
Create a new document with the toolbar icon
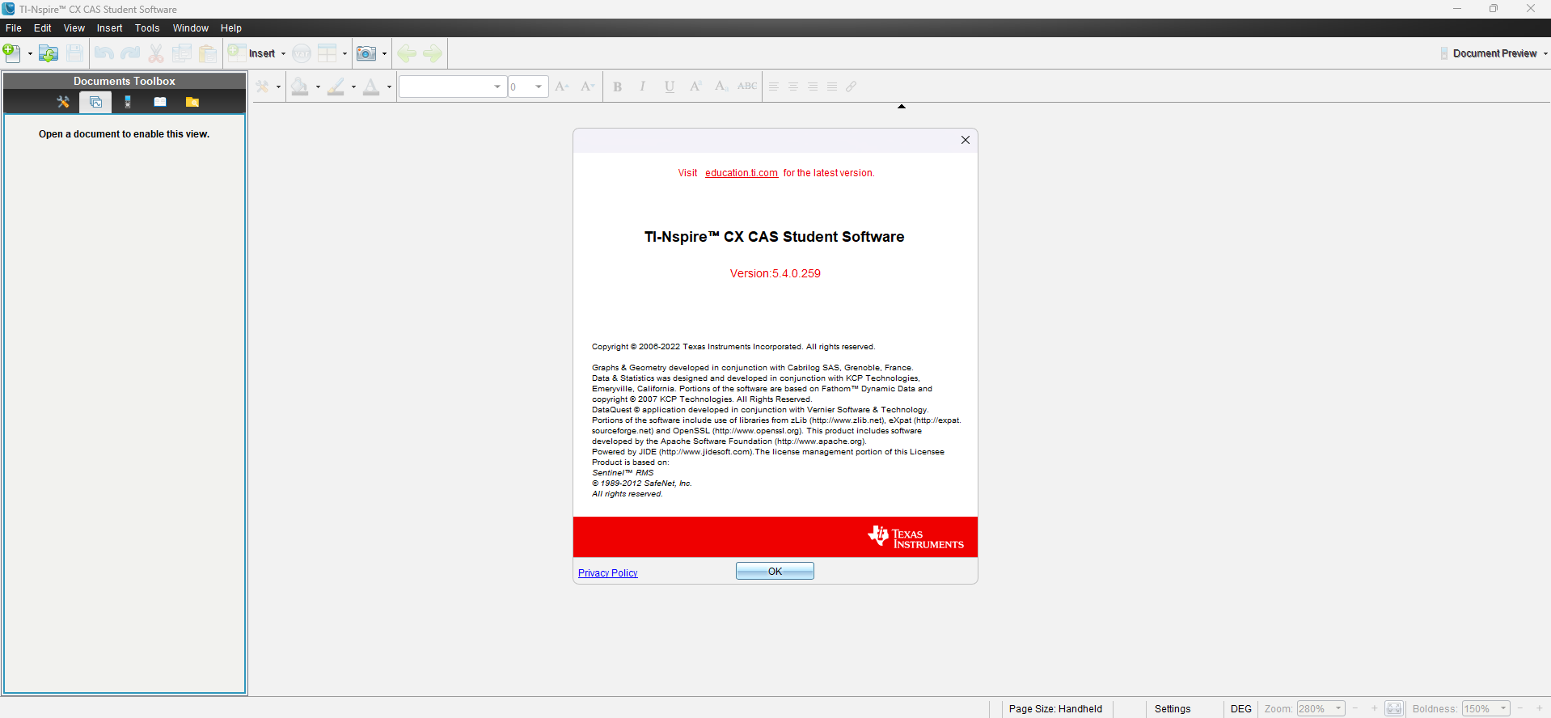[x=11, y=53]
